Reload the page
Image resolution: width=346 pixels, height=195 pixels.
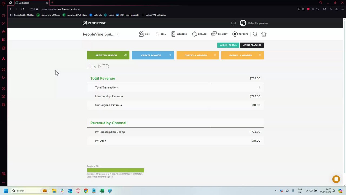[x=23, y=9]
